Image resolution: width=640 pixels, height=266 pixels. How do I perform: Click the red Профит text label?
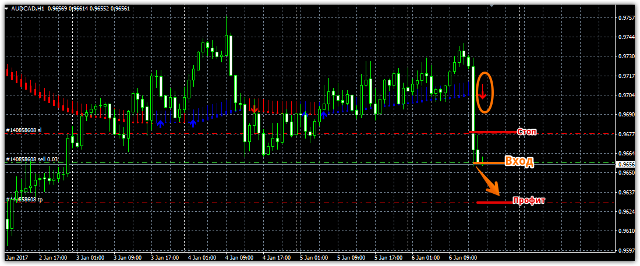pos(528,201)
